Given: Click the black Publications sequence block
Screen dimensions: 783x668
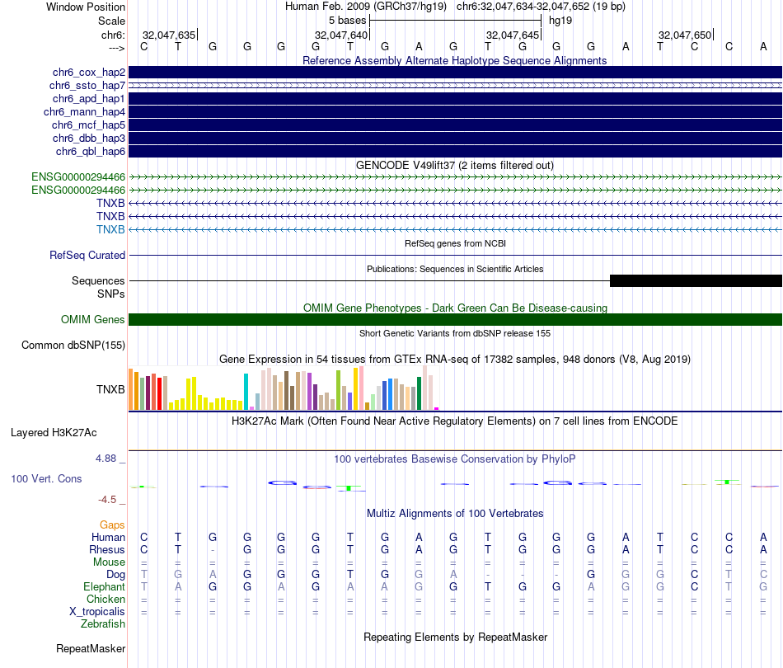Looking at the screenshot, I should pyautogui.click(x=695, y=281).
